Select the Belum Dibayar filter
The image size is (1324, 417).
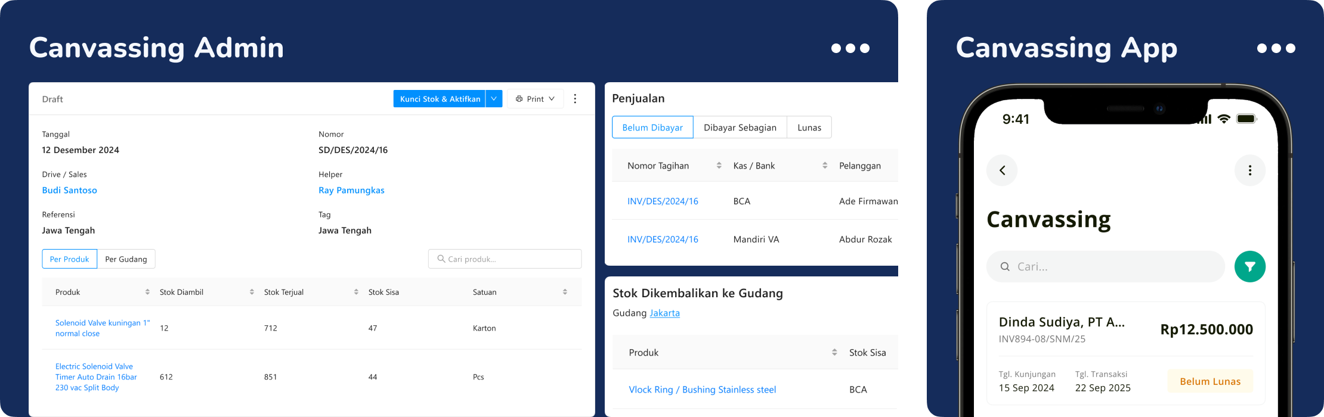point(652,127)
